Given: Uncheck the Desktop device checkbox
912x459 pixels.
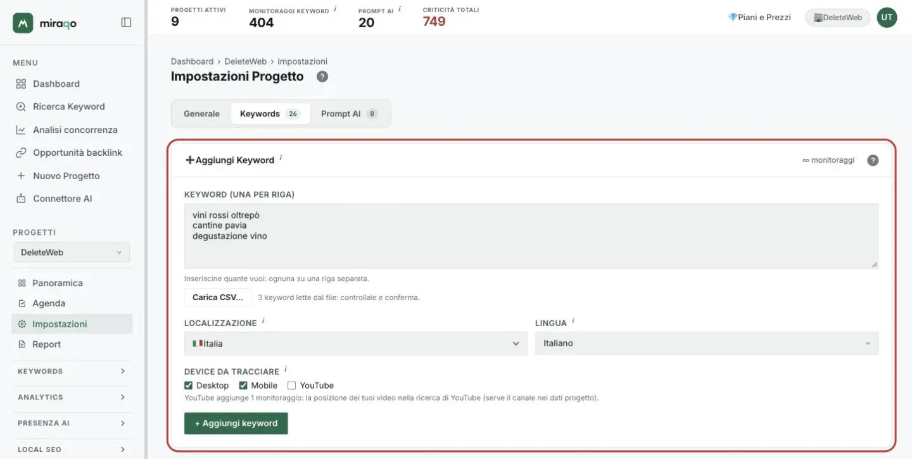Looking at the screenshot, I should coord(188,386).
